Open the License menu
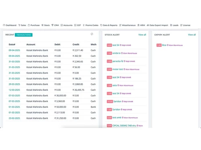The height and width of the screenshot is (150, 201). (185, 25)
